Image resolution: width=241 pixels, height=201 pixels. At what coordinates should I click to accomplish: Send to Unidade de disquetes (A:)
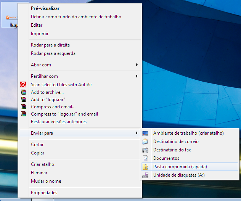coord(190,175)
